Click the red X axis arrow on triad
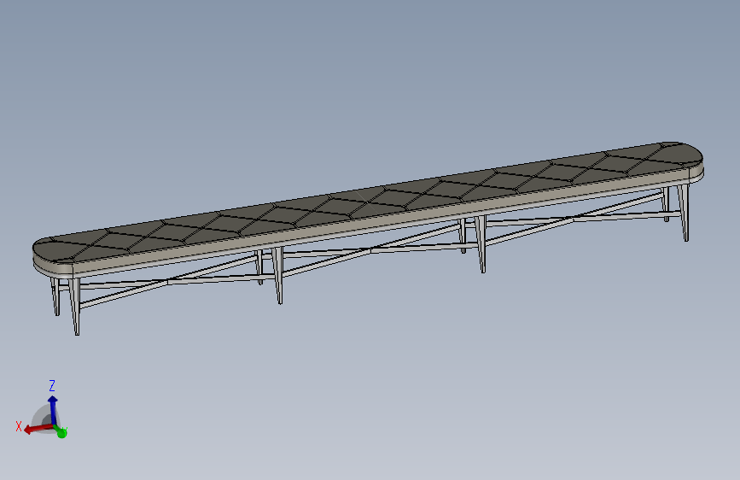 [x=38, y=429]
